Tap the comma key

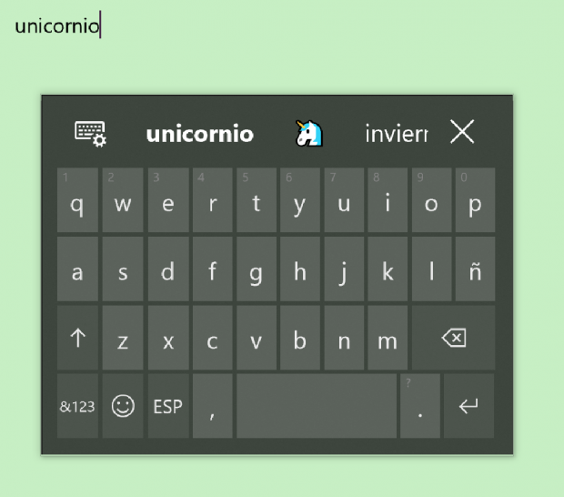[x=212, y=406]
